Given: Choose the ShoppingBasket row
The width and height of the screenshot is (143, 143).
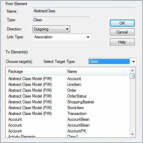Looking at the screenshot, I should 67,102.
